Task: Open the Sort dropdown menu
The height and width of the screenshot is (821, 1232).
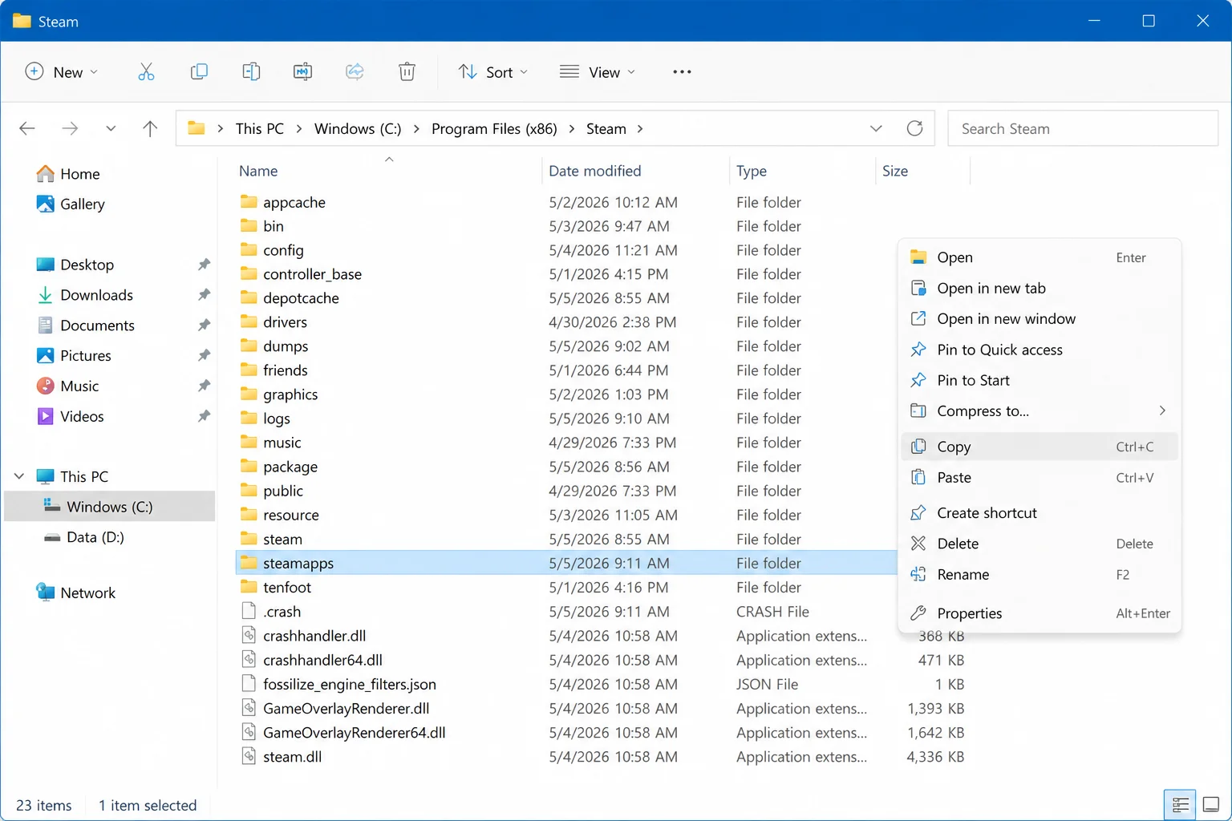Action: click(492, 72)
